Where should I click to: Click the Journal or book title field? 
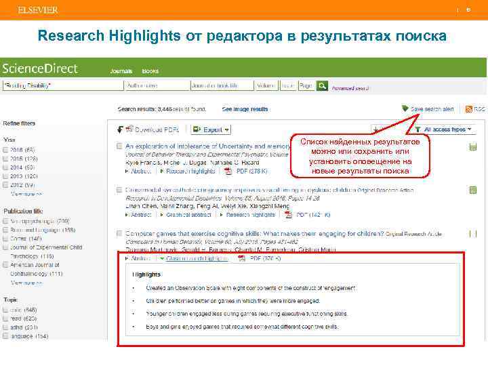[x=222, y=85]
